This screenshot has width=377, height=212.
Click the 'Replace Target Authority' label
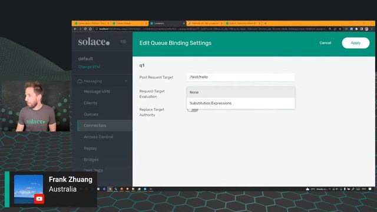tap(152, 112)
